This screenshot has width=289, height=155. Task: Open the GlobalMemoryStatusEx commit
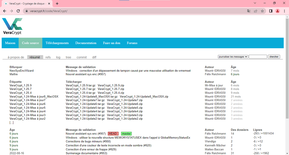coord(128,138)
